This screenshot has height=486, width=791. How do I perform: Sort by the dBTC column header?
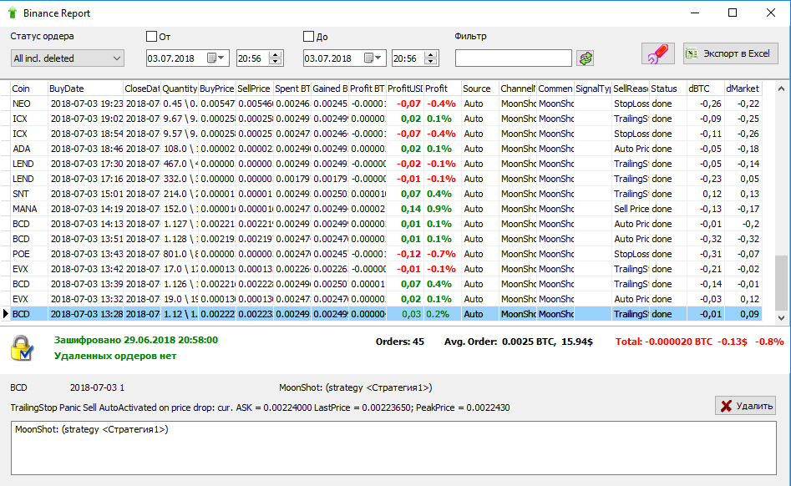coord(705,89)
